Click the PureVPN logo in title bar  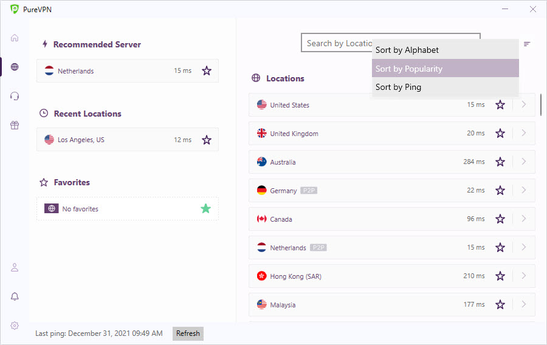(15, 9)
